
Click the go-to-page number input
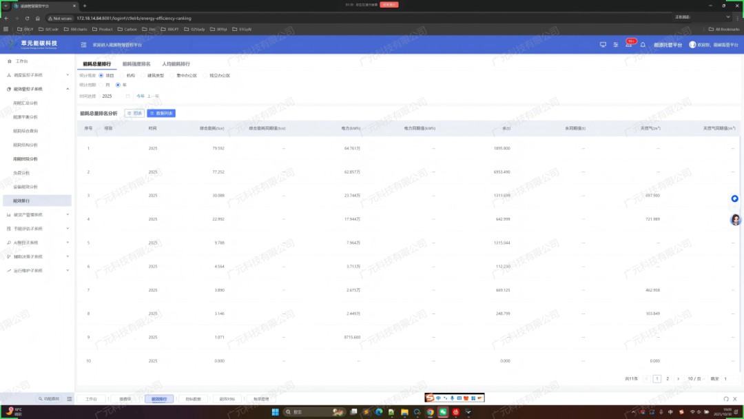[x=730, y=378]
